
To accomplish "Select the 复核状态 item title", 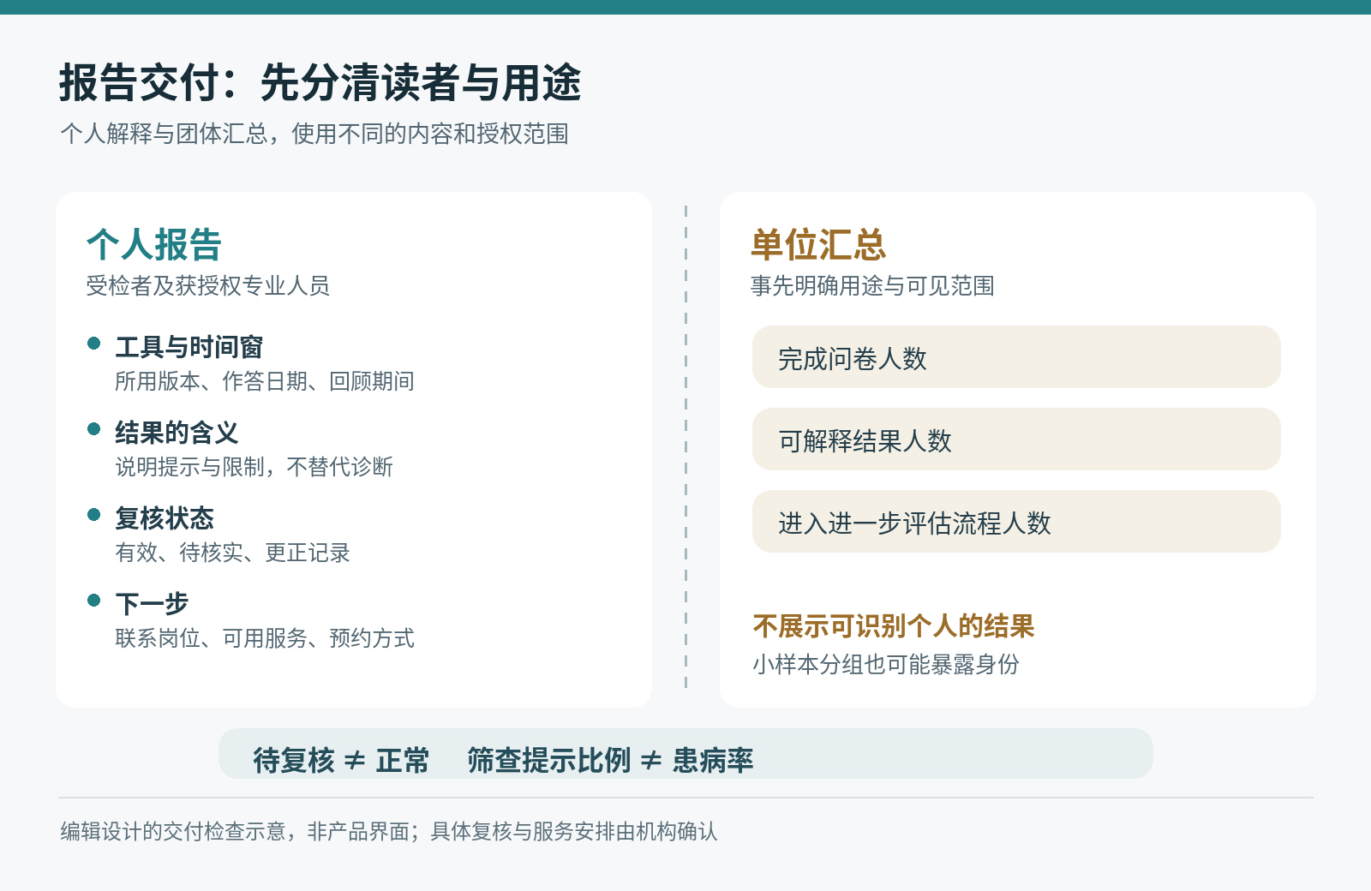I will (165, 518).
